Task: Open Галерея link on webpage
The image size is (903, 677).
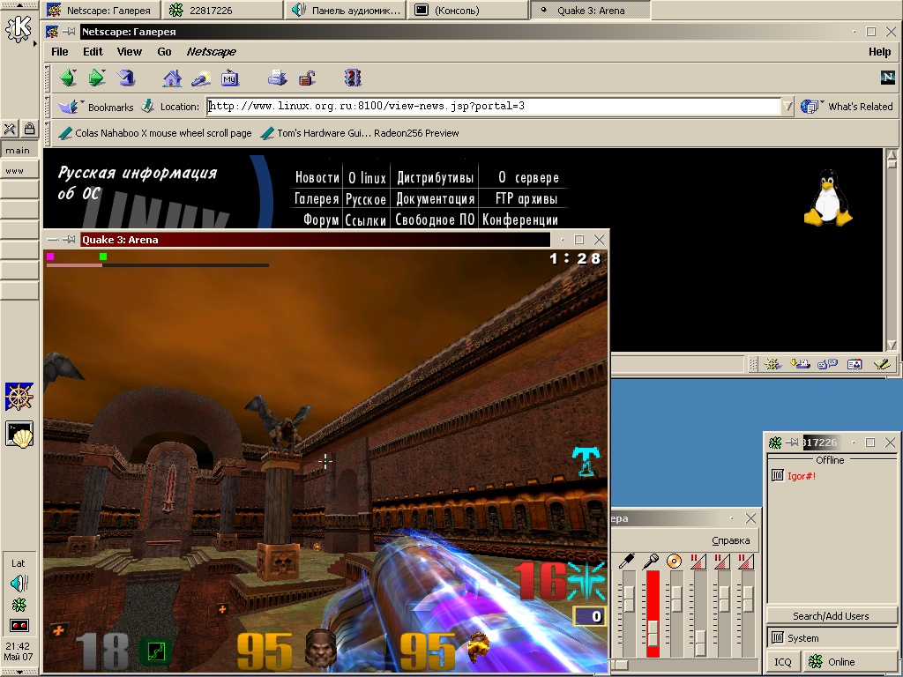Action: [317, 198]
